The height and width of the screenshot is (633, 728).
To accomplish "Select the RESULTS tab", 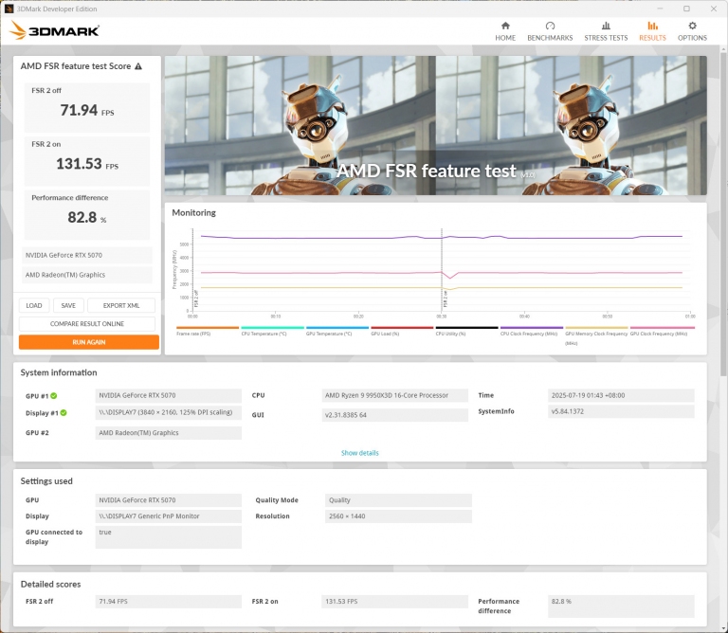I will [652, 31].
